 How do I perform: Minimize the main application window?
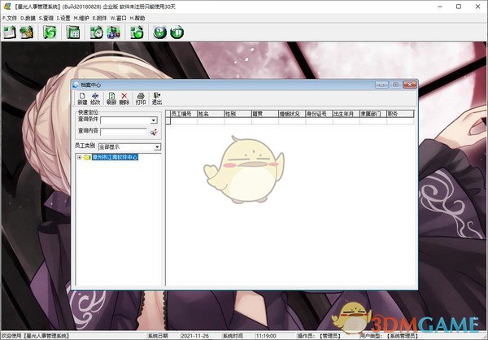440,7
